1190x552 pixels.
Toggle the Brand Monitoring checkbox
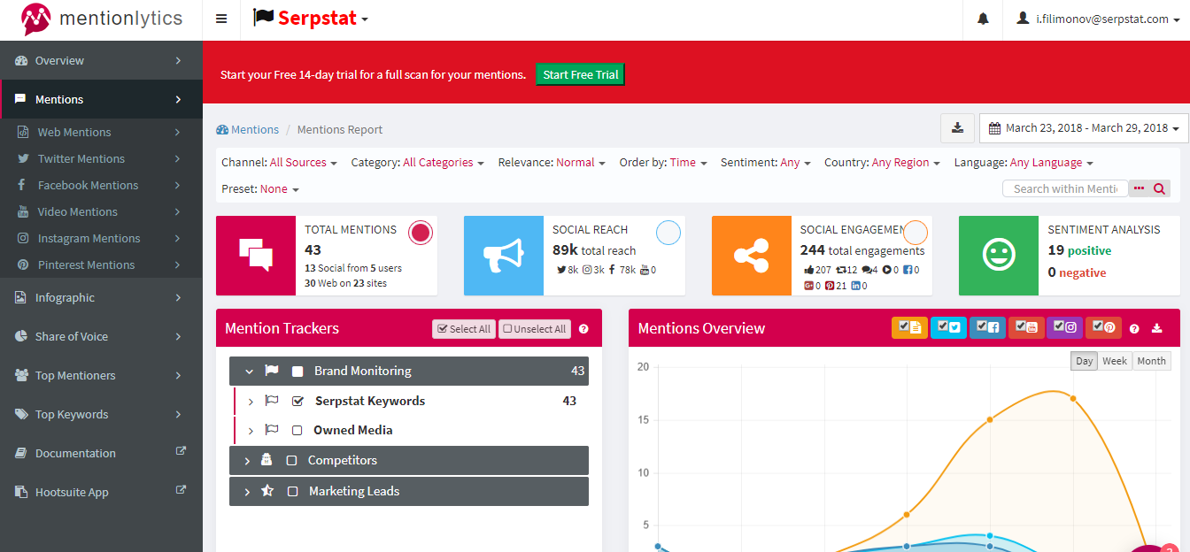(297, 372)
